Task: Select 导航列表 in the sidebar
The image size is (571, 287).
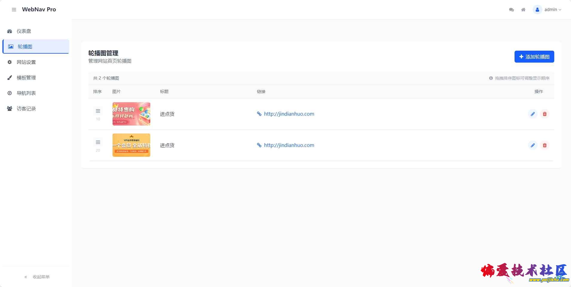Action: (26, 93)
